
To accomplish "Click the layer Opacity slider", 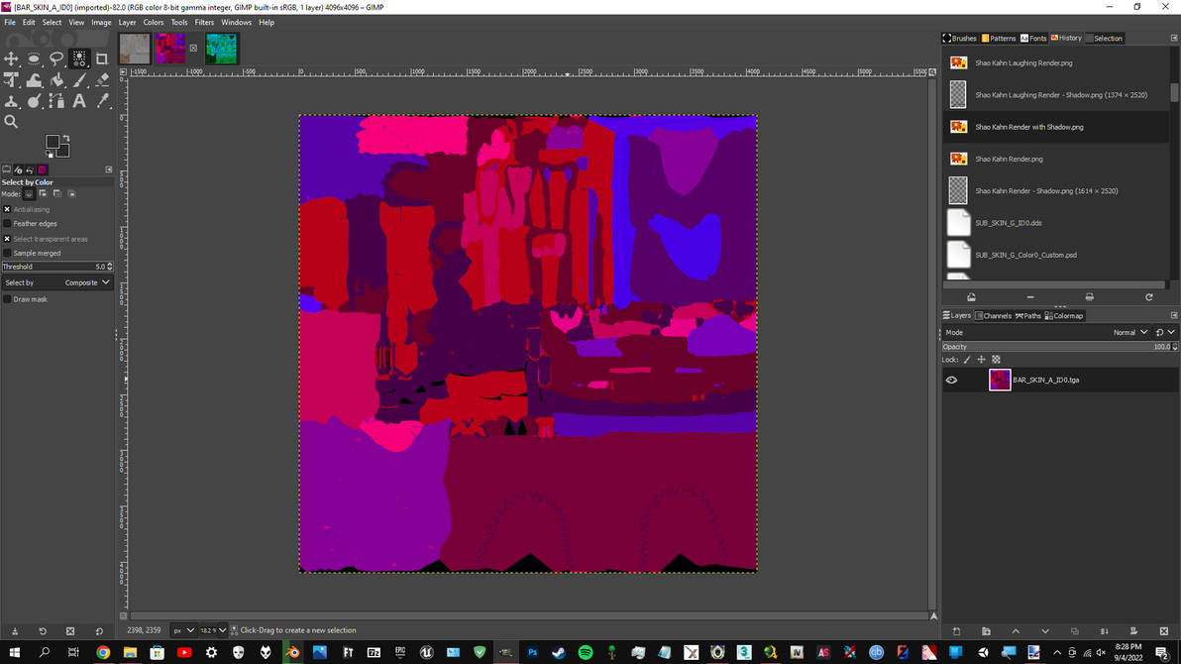I will (x=1060, y=347).
